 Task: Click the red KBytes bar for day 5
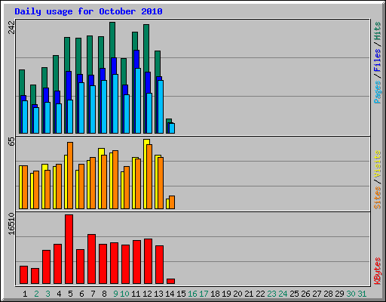click(69, 249)
